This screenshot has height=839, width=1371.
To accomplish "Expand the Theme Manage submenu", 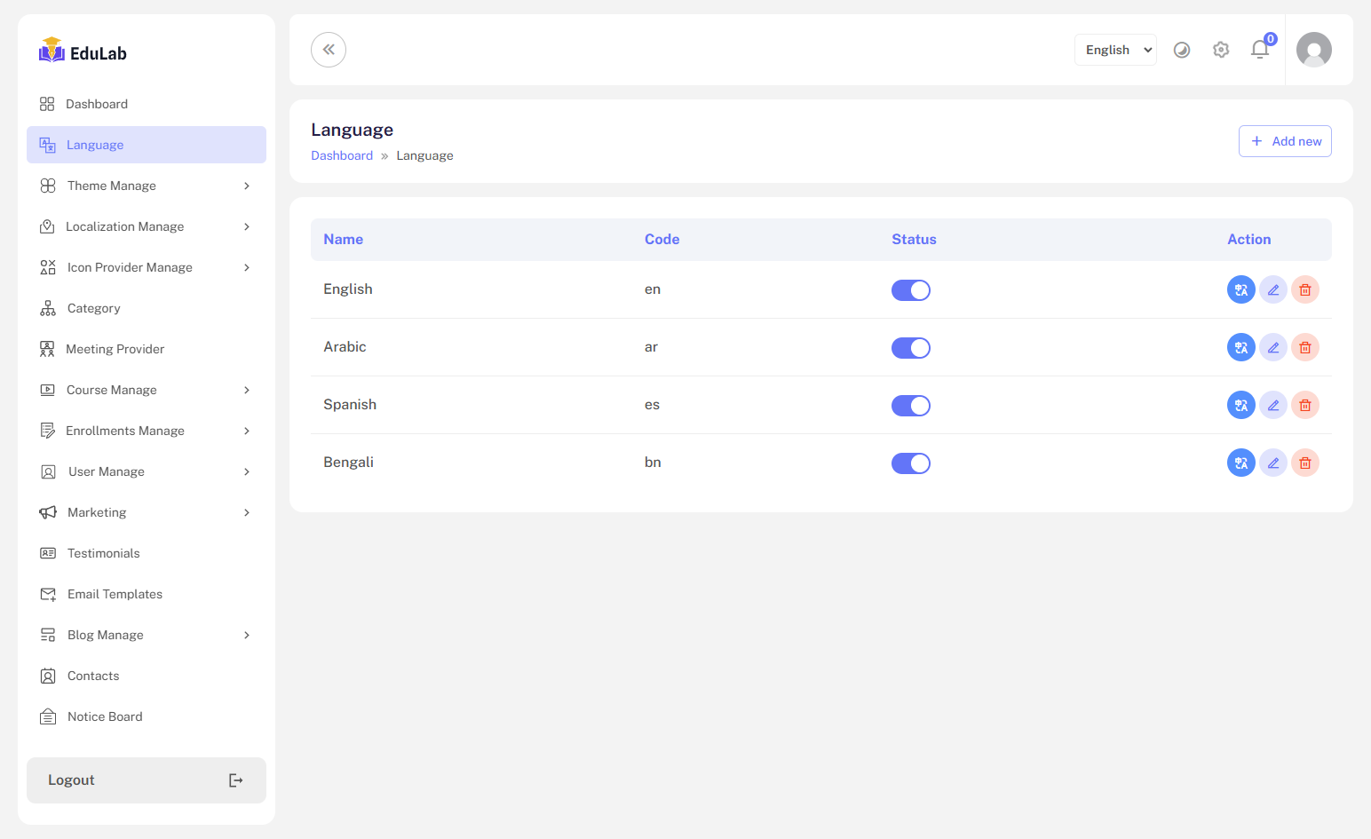I will click(147, 186).
